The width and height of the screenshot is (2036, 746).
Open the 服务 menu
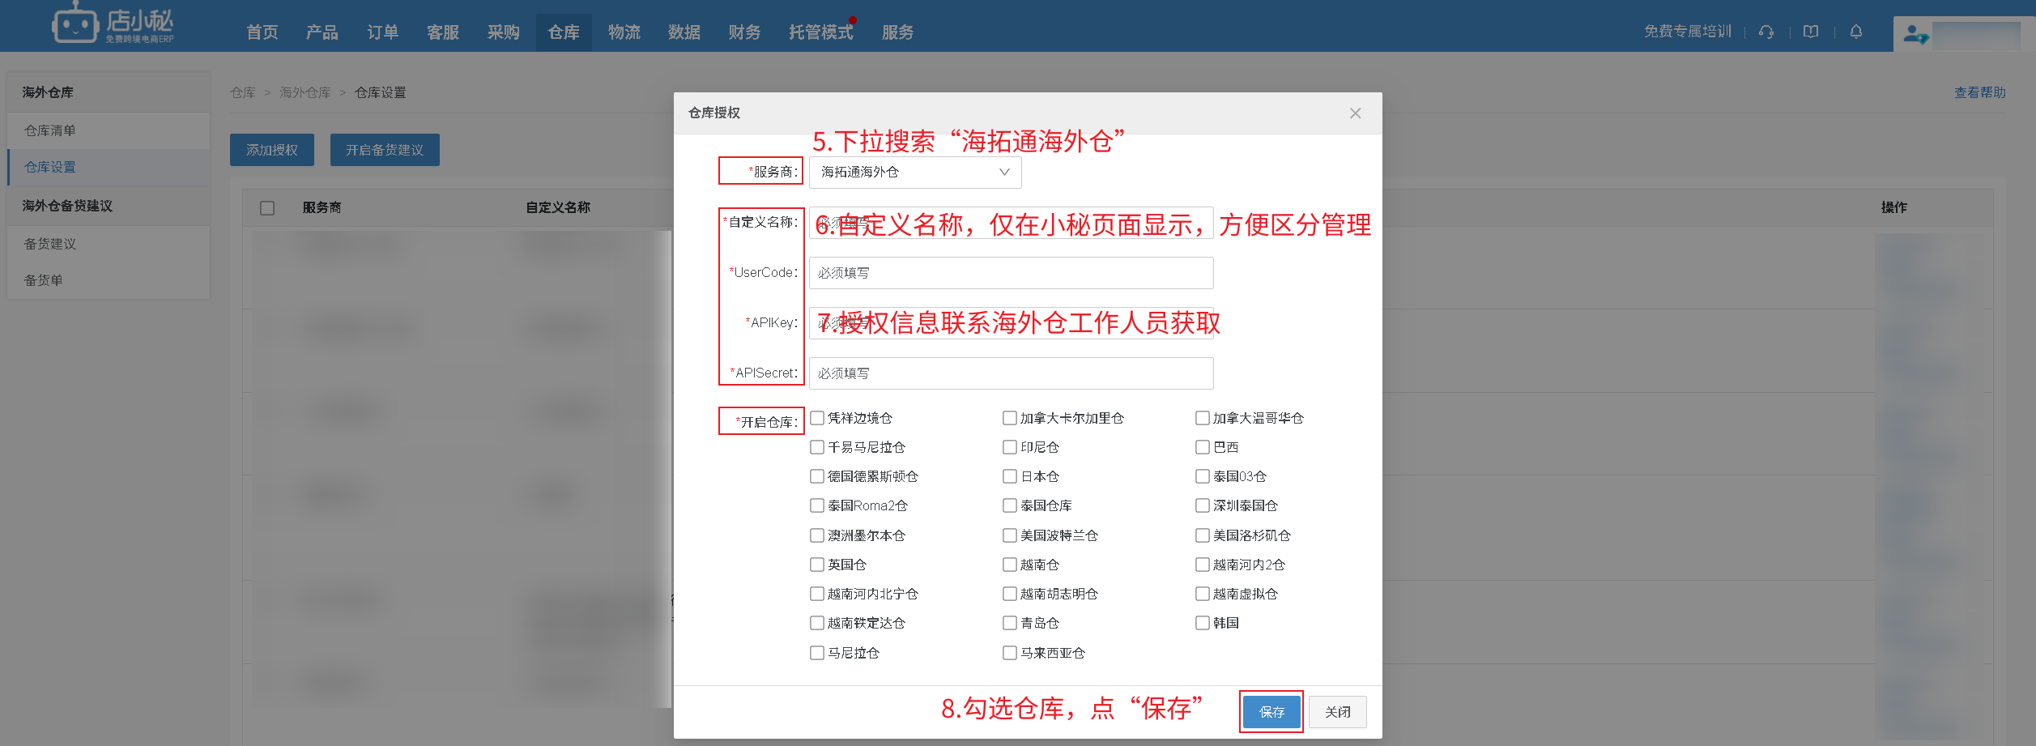pyautogui.click(x=898, y=32)
